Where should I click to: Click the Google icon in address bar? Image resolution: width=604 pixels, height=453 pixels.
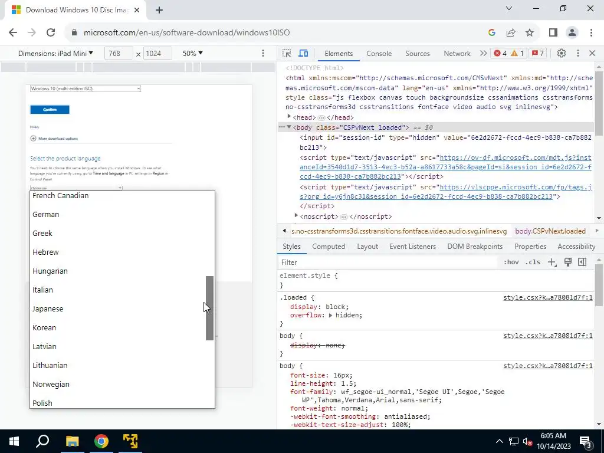coord(491,33)
